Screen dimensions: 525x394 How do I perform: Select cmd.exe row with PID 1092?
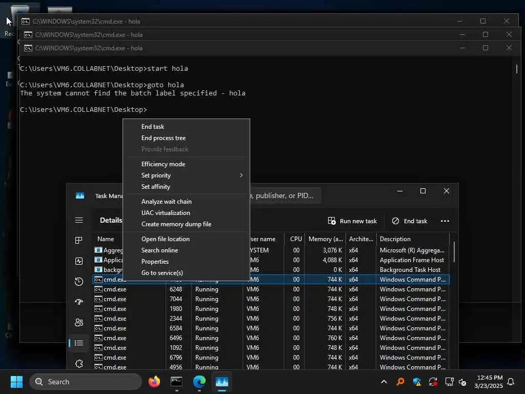point(271,347)
